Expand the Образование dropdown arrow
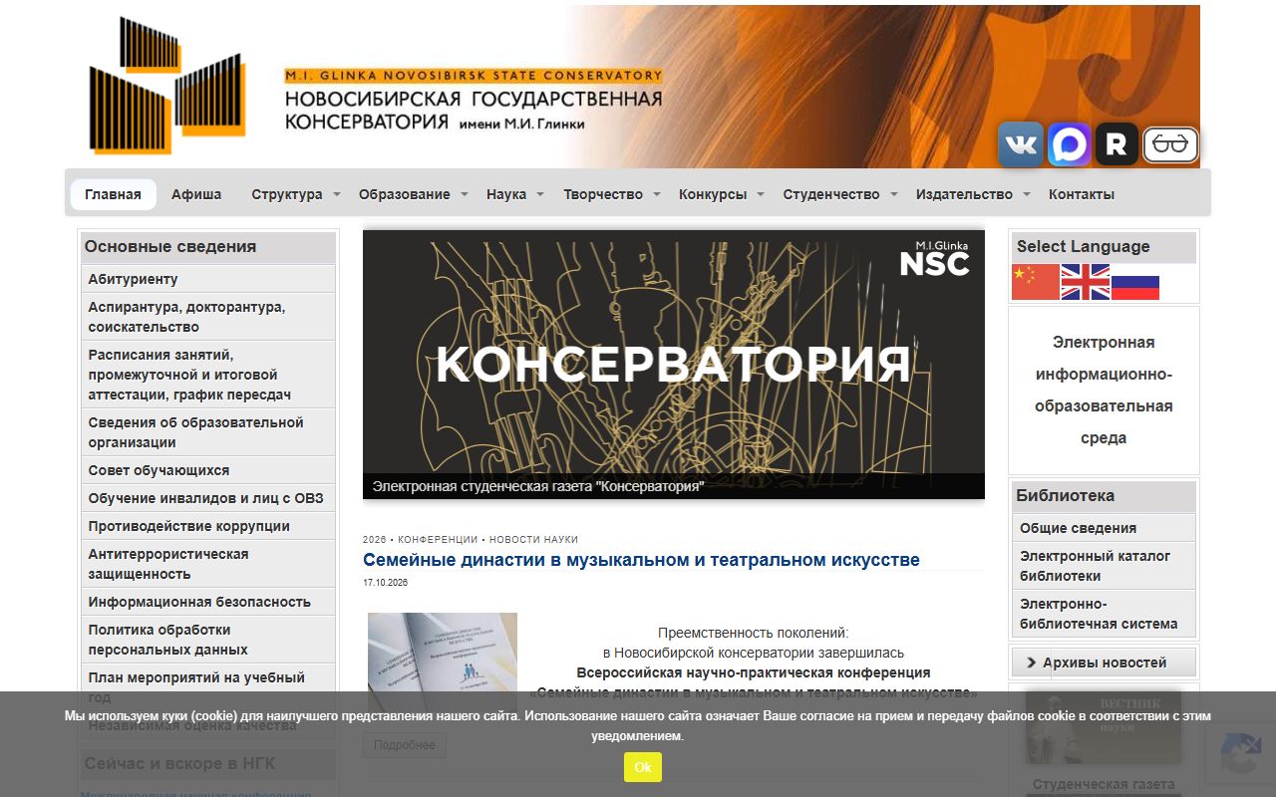Image resolution: width=1276 pixels, height=797 pixels. (465, 194)
